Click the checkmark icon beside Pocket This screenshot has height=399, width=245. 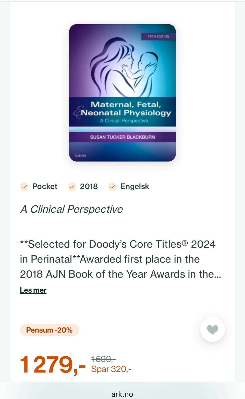tap(24, 187)
